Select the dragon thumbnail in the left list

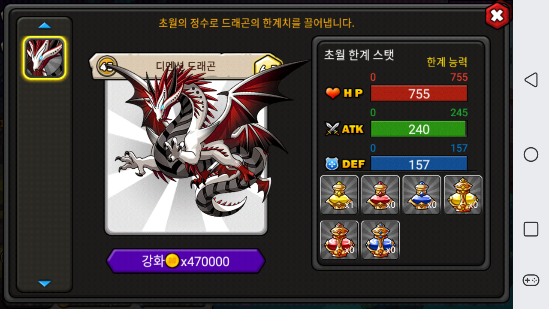point(45,58)
